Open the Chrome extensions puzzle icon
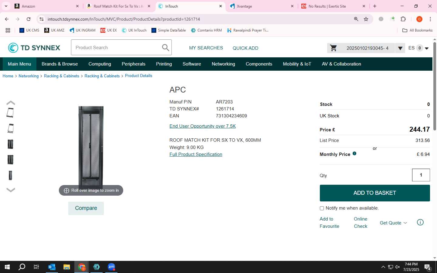Image resolution: width=437 pixels, height=273 pixels. [403, 19]
